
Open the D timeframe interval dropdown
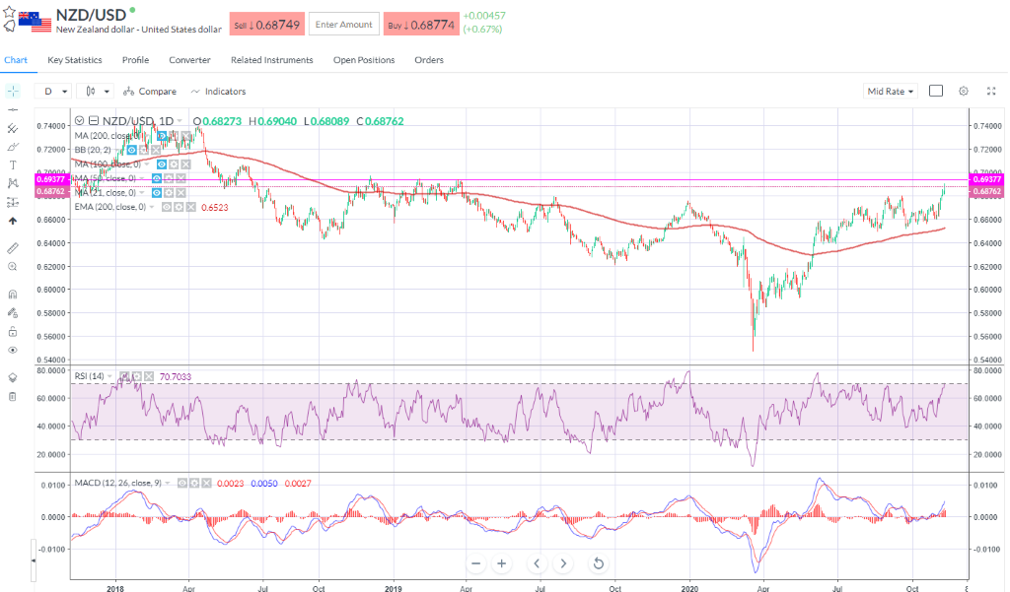[55, 91]
